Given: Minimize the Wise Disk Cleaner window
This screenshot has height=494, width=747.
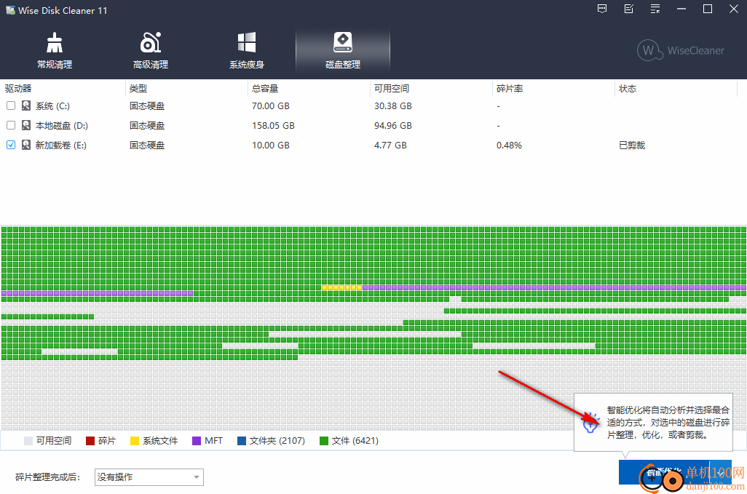Looking at the screenshot, I should coord(681,9).
